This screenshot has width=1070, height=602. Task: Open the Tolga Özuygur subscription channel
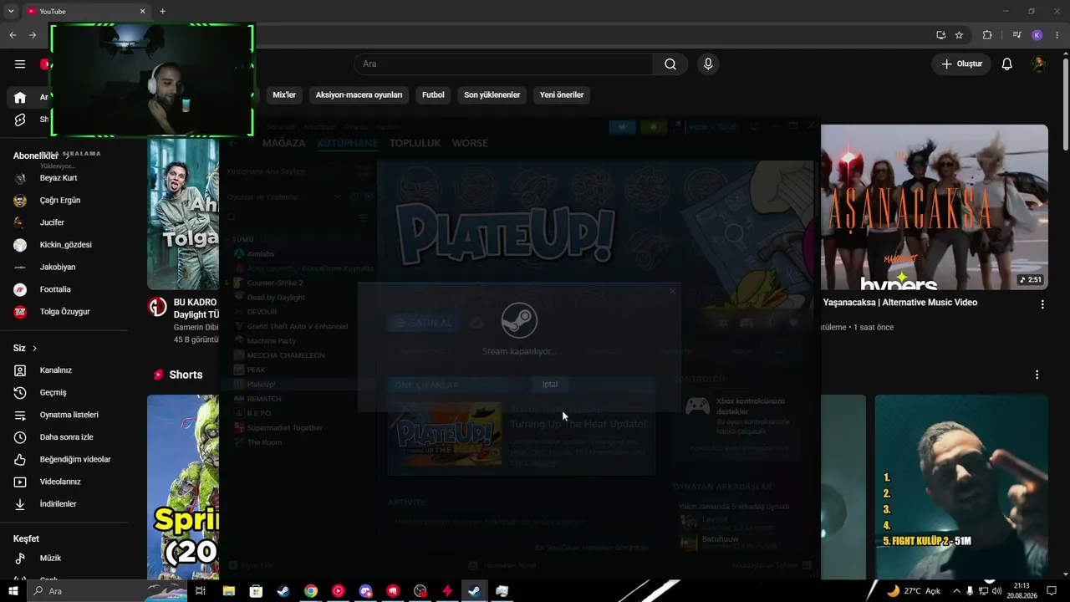coord(64,312)
